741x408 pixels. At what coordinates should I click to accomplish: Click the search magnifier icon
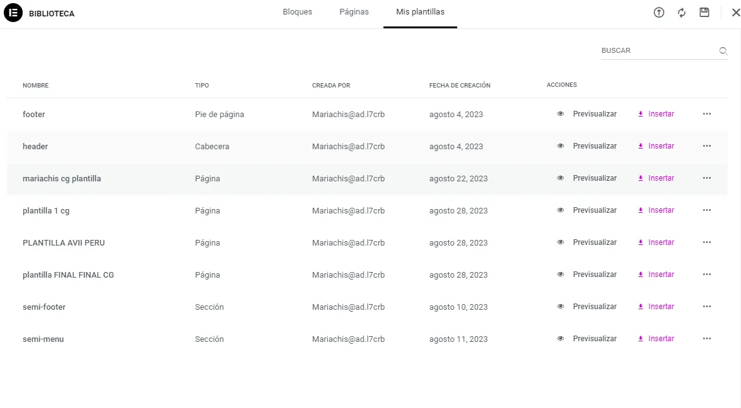pyautogui.click(x=723, y=51)
